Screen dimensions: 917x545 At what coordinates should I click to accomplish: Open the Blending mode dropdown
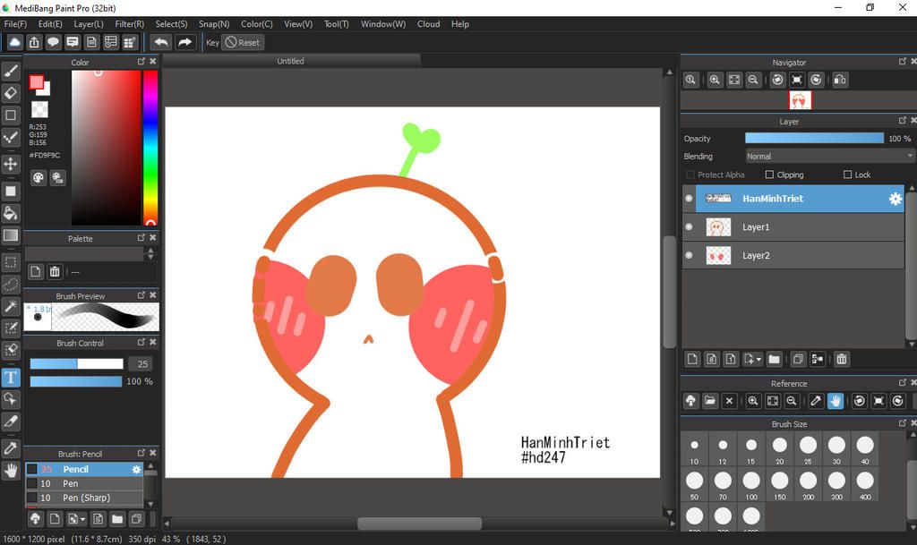(x=829, y=157)
